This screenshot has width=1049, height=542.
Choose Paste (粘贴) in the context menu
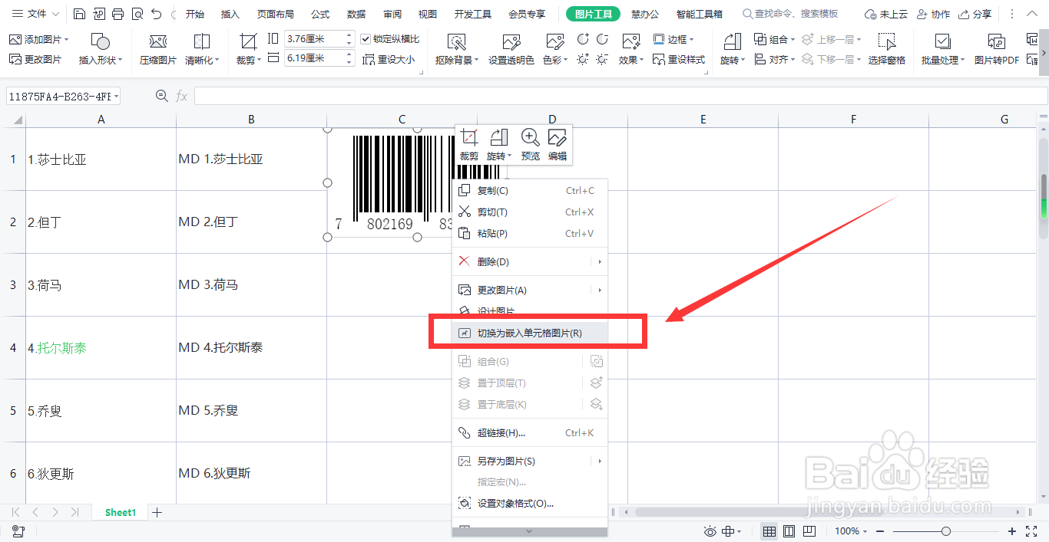(x=529, y=234)
